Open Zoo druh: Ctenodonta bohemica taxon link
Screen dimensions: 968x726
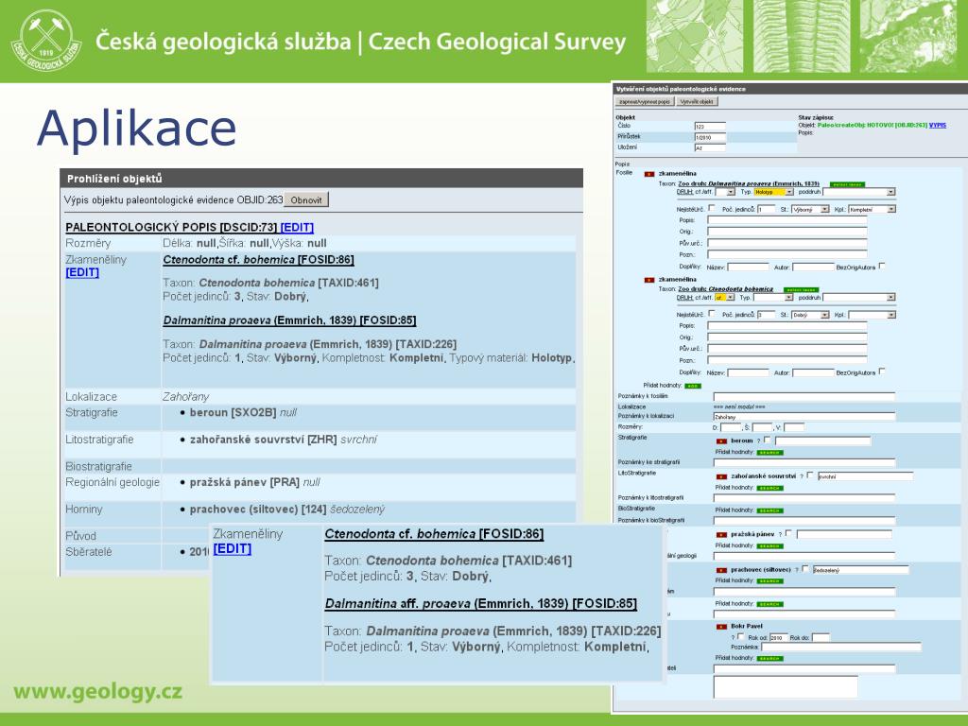[x=725, y=289]
